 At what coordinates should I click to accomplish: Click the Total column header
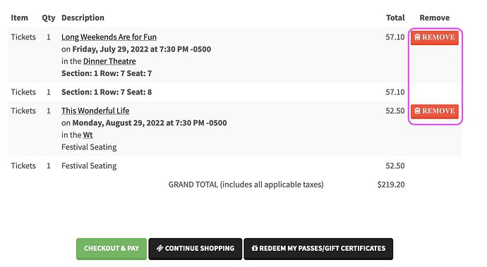(x=395, y=18)
